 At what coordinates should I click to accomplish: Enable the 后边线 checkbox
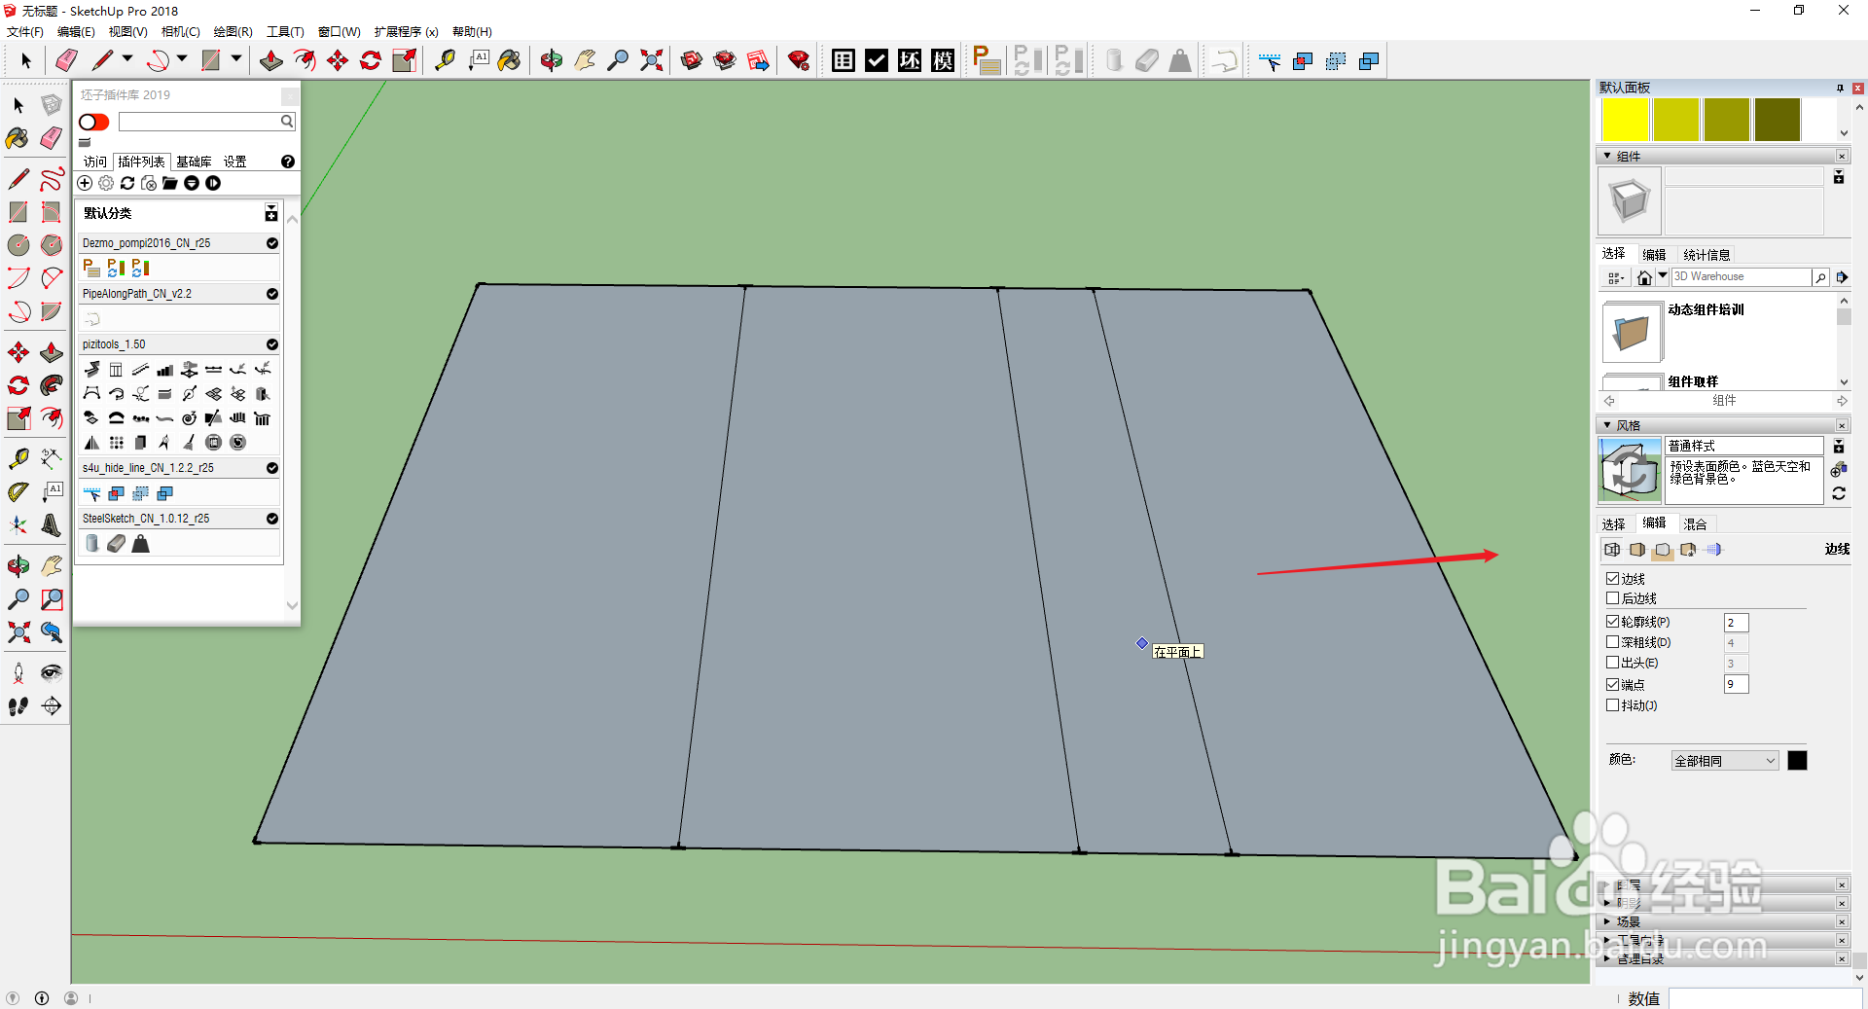click(1613, 598)
